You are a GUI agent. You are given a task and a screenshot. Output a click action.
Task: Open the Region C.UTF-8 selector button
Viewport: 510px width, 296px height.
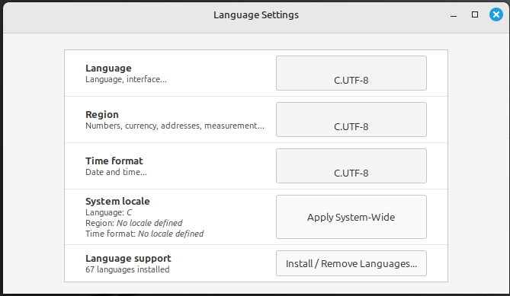(351, 119)
